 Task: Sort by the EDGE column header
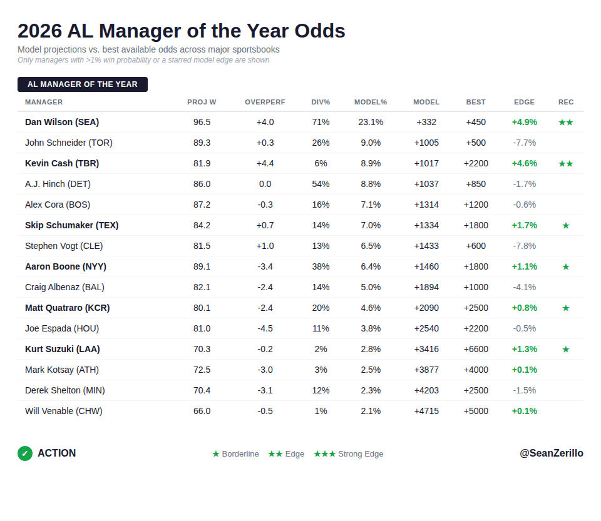524,102
